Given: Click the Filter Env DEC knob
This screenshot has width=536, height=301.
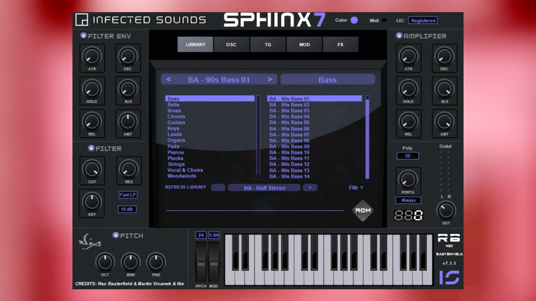Looking at the screenshot, I should coord(127,56).
